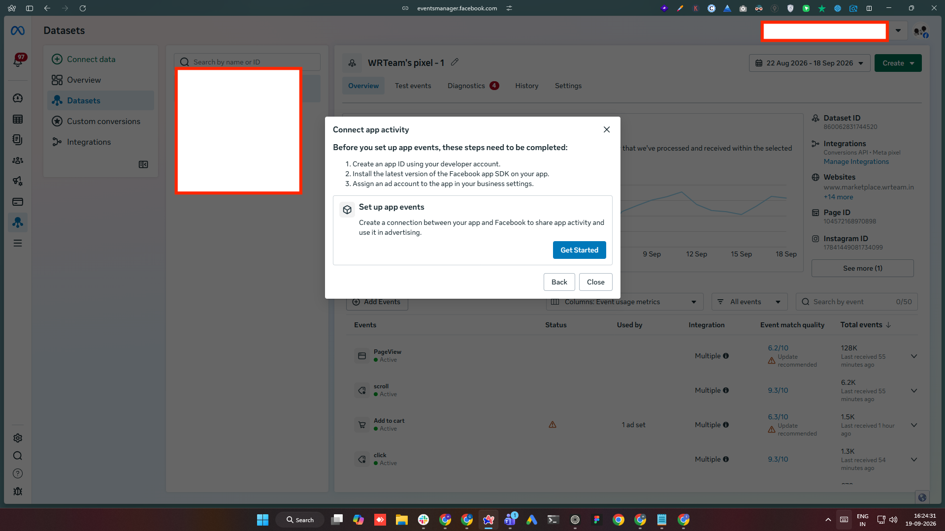The image size is (945, 531).
Task: Select the Overview tab
Action: click(363, 86)
